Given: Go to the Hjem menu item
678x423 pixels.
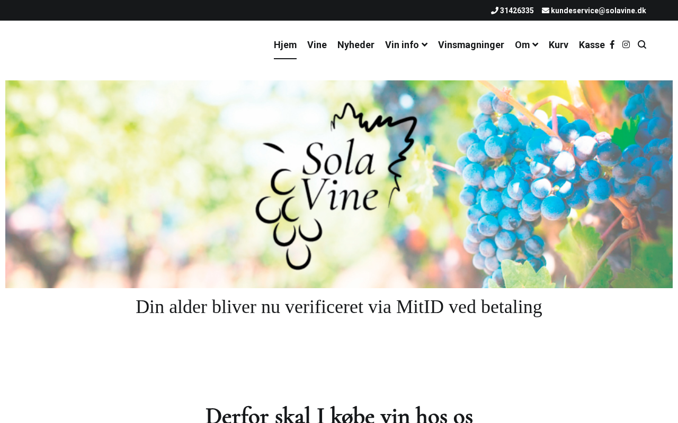Looking at the screenshot, I should coord(285,45).
